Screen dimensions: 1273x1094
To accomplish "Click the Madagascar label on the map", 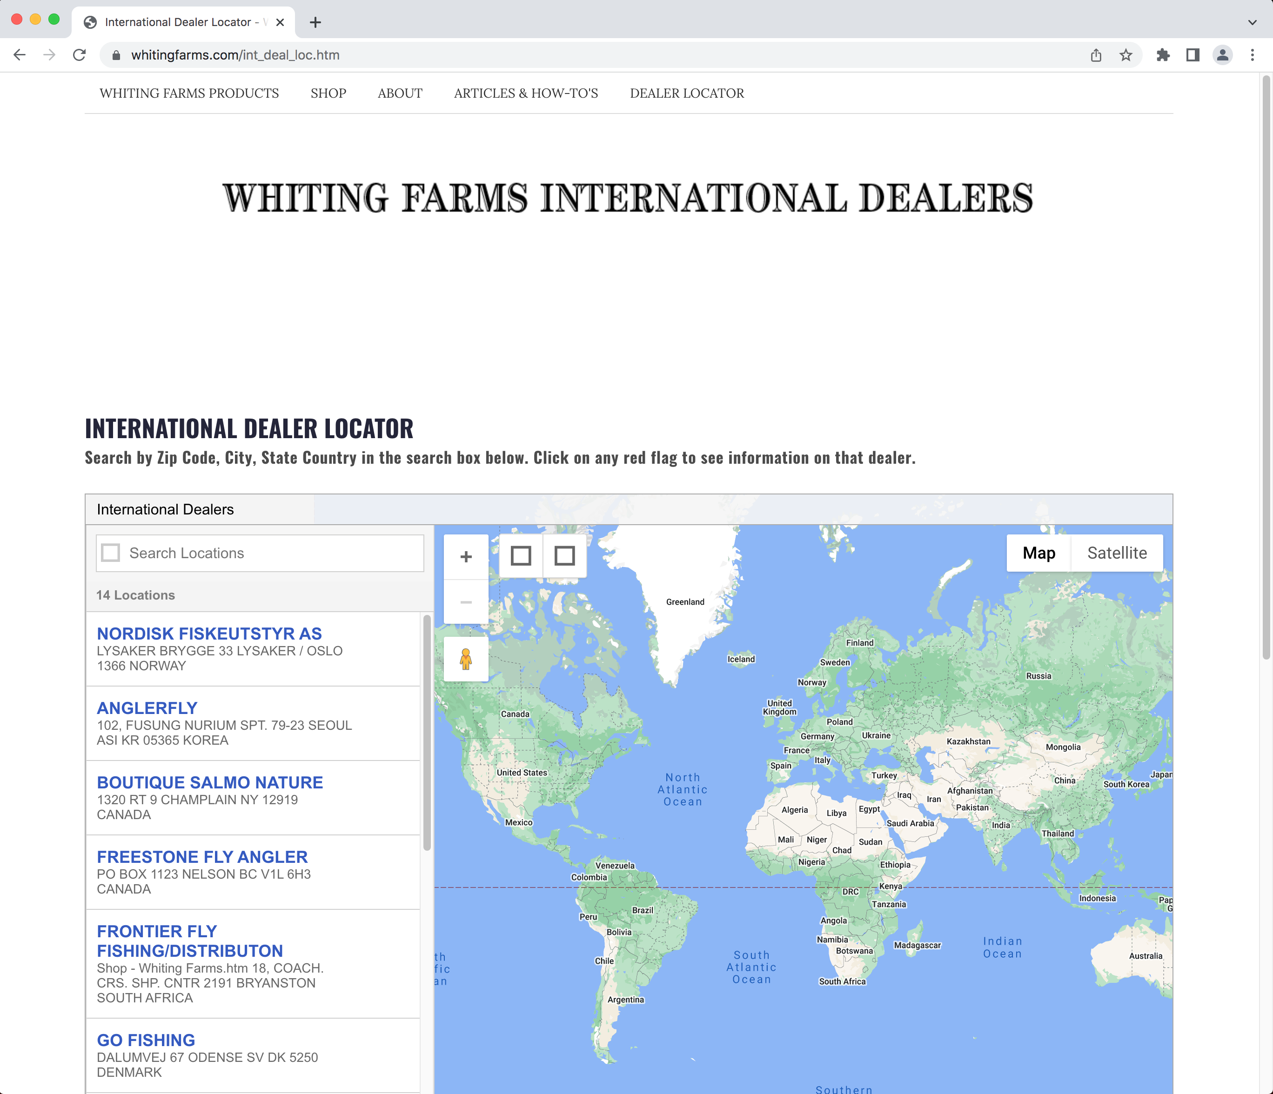I will click(x=917, y=945).
